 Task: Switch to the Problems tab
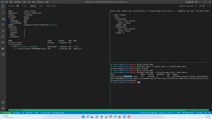click(x=13, y=6)
